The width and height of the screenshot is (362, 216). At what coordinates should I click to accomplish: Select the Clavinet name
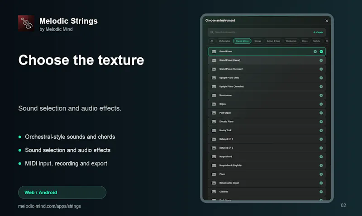pyautogui.click(x=224, y=192)
